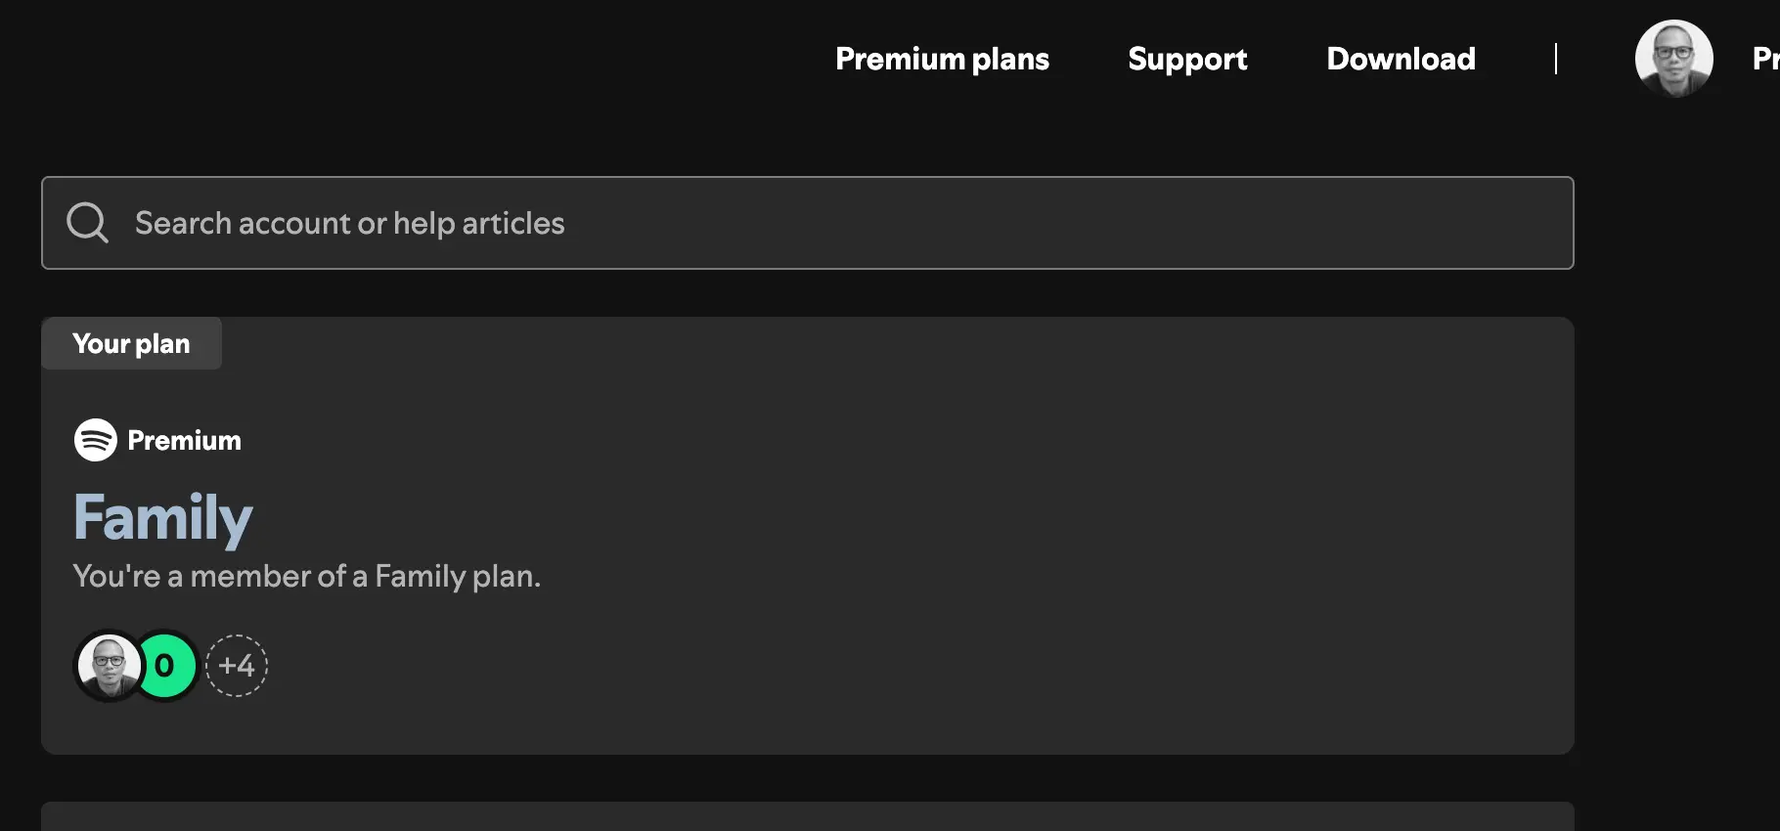
Task: Open the Premium plans menu item
Action: point(942,59)
